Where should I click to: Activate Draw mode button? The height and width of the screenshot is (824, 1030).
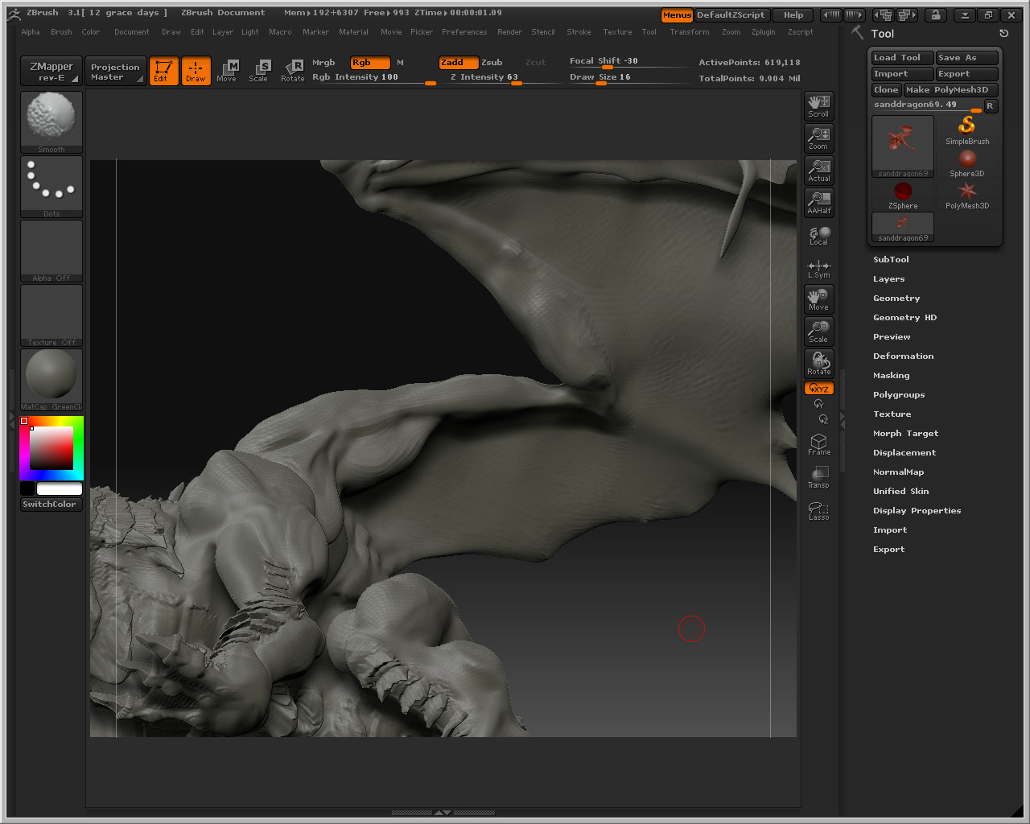196,71
